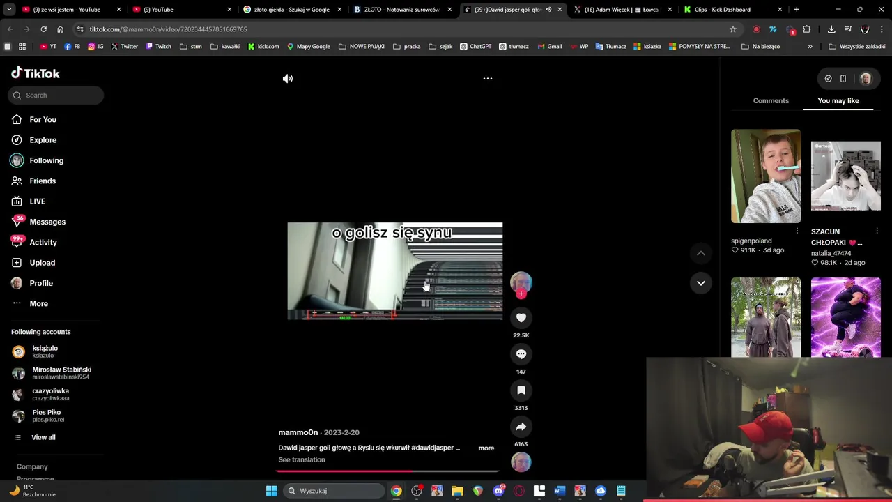Share the video using the arrow icon
Viewport: 892px width, 502px height.
click(x=521, y=427)
